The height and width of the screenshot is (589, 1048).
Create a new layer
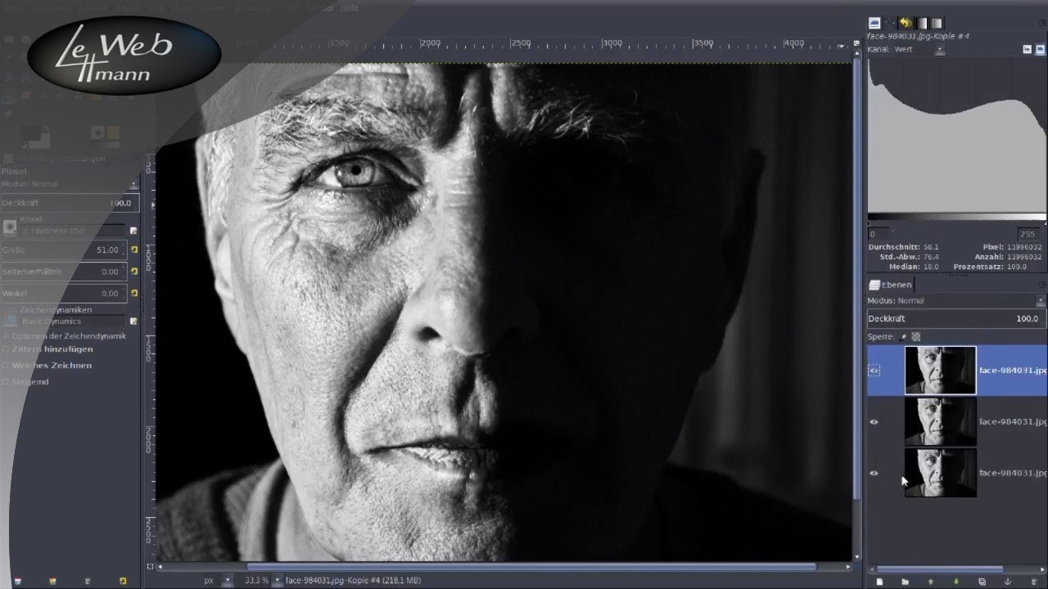point(879,581)
